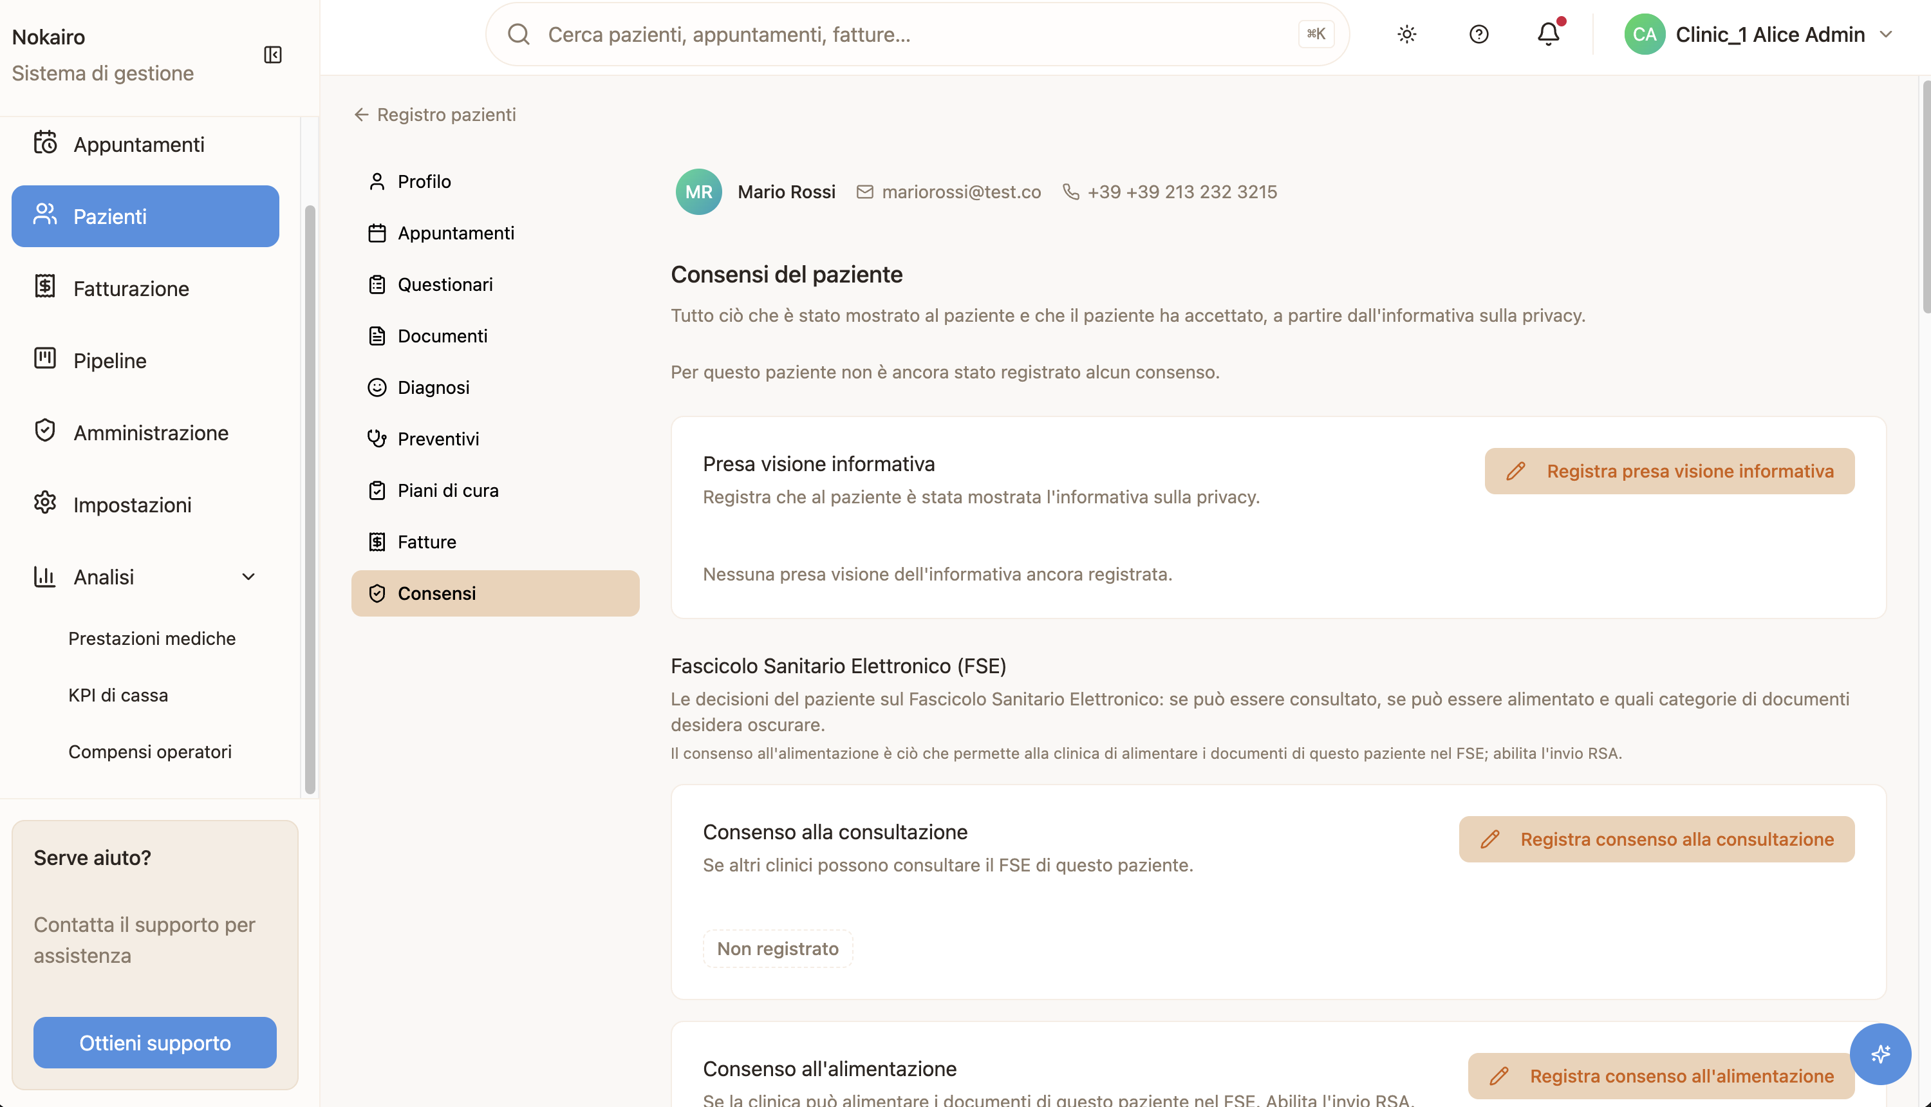Screen dimensions: 1931x1107
Task: Click the Pipeline board sidebar icon
Action: click(45, 358)
